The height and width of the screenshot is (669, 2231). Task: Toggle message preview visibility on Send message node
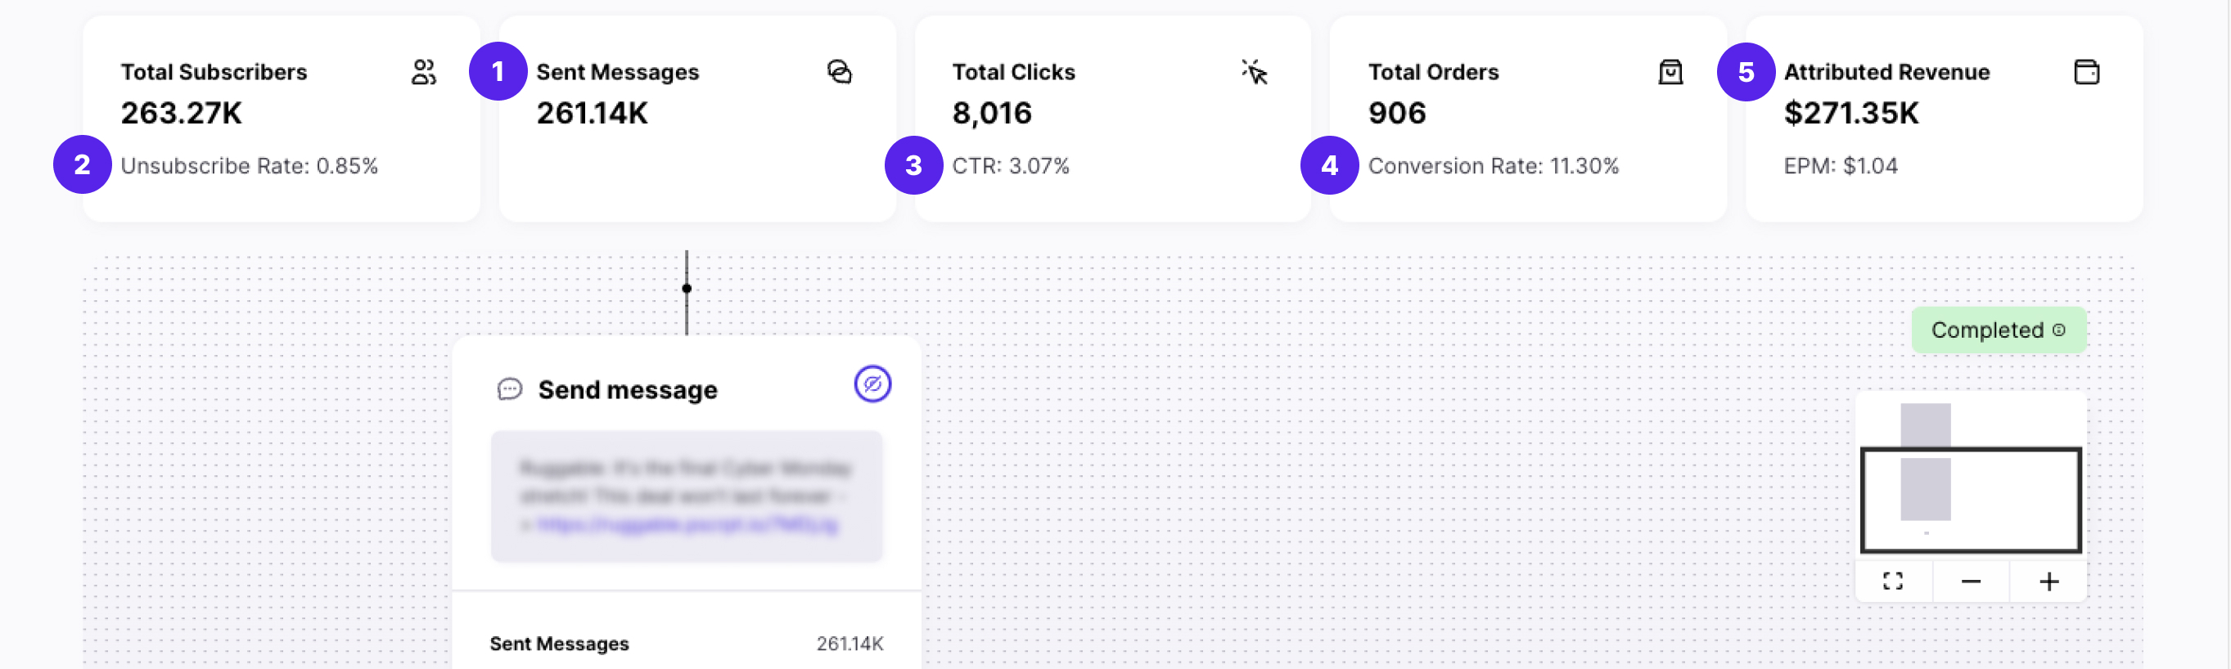click(873, 384)
